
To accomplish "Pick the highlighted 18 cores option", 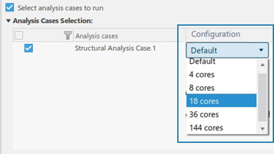I will [x=221, y=101].
